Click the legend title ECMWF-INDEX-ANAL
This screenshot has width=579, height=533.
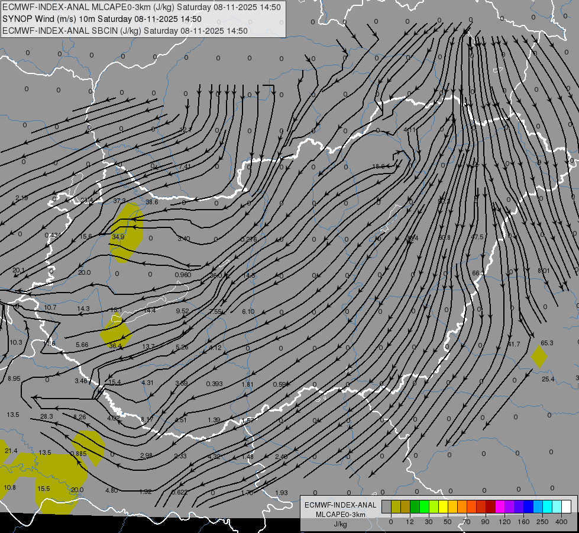click(x=340, y=505)
